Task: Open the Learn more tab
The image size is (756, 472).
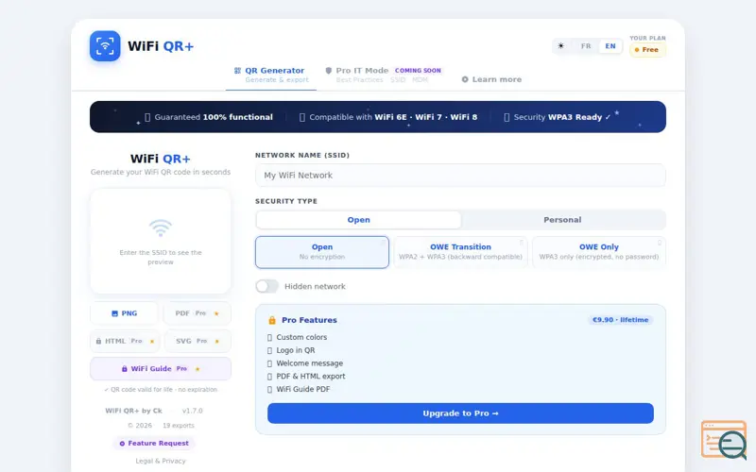Action: coord(491,79)
